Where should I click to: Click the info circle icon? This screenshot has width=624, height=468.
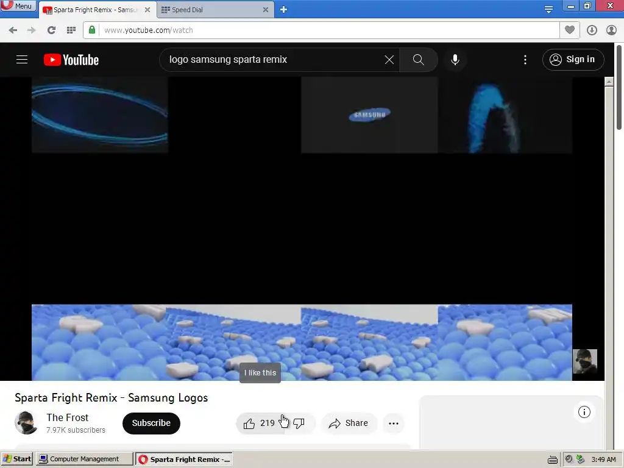coord(584,412)
